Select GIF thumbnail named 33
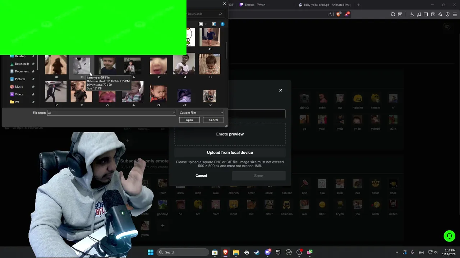This screenshot has width=460, height=258. (210, 67)
